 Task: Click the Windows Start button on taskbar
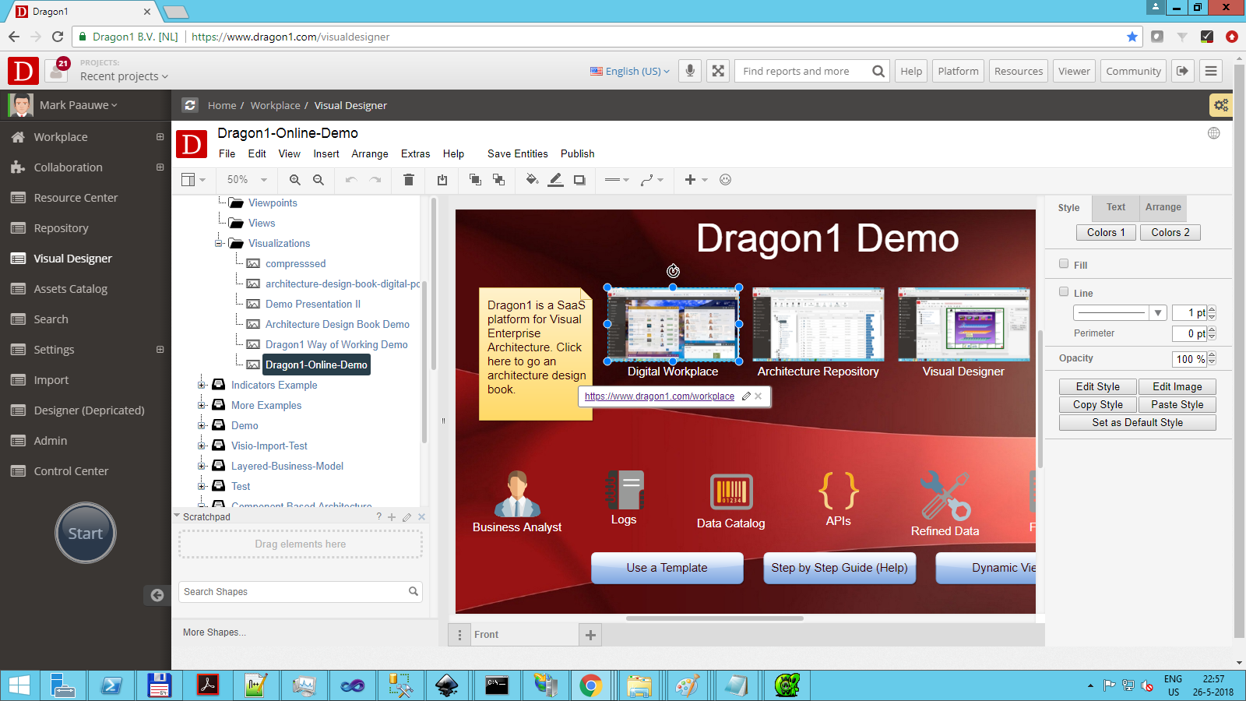point(19,685)
